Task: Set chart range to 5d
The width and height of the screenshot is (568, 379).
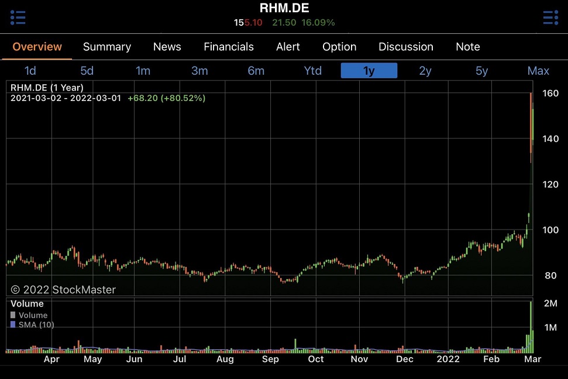Action: [x=87, y=71]
